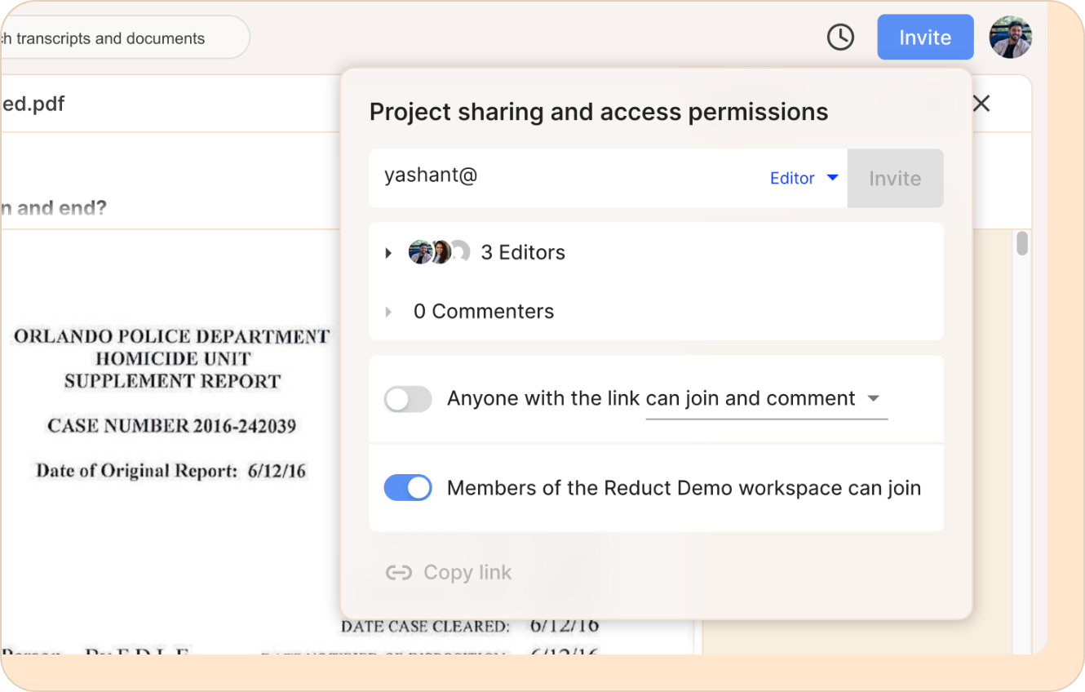
Task: Click the search transcripts and documents field
Action: click(x=124, y=38)
